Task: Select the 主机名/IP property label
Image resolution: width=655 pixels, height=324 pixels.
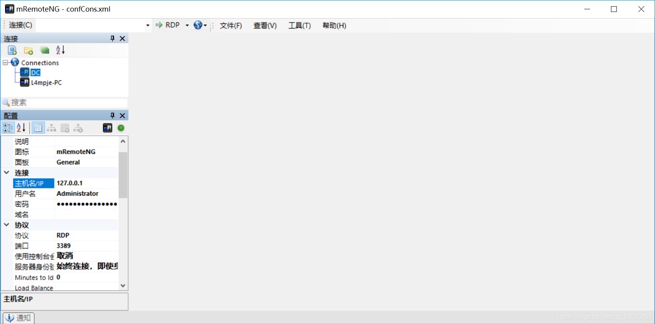Action: pos(34,183)
